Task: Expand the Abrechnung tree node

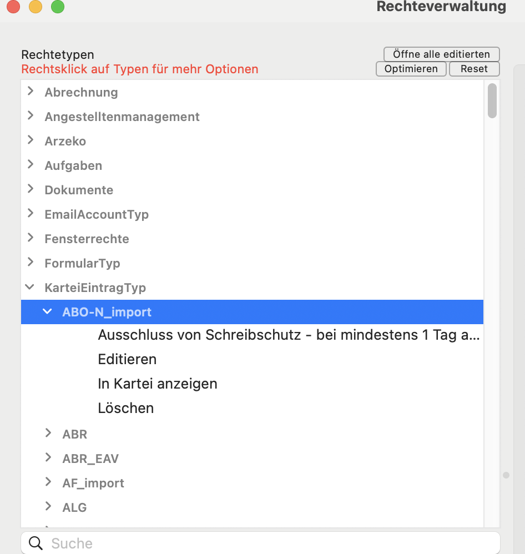Action: point(31,91)
